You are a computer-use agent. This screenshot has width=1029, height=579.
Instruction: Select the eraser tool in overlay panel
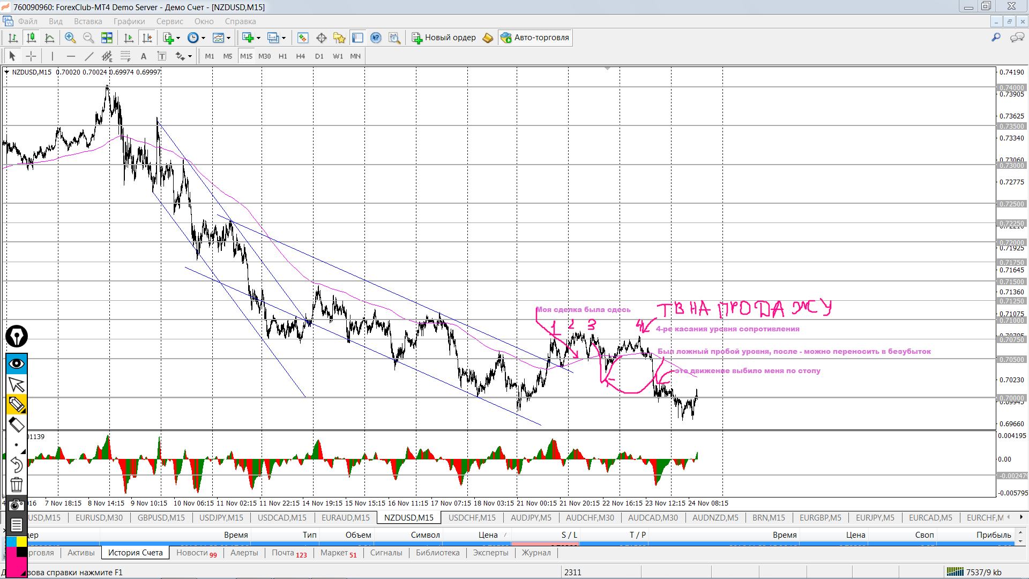pos(16,425)
